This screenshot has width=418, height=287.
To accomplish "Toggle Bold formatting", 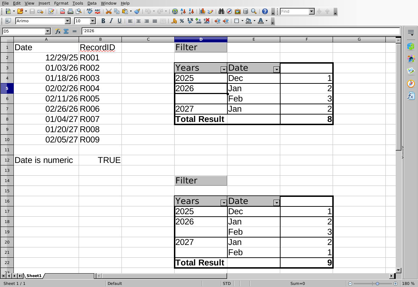I will (103, 21).
